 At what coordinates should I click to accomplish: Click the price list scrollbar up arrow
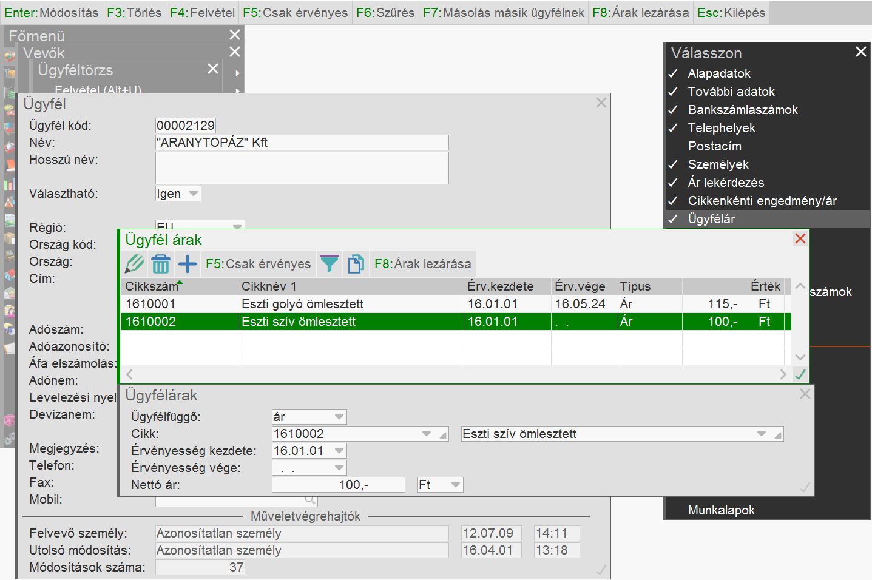pyautogui.click(x=800, y=286)
